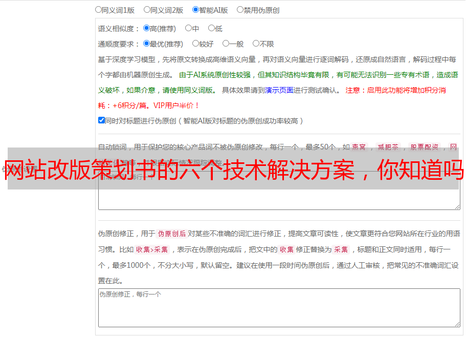Click the 通顺度要求 label

tap(119, 44)
